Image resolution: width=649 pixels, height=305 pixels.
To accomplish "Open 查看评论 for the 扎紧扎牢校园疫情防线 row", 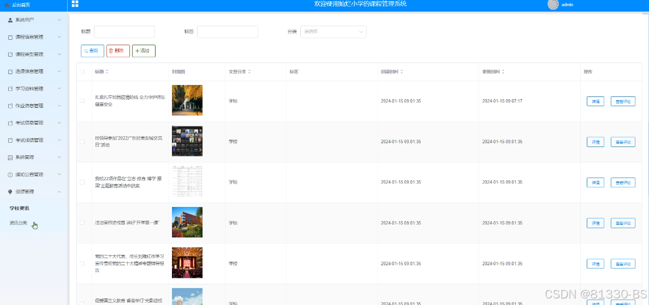I will 623,101.
